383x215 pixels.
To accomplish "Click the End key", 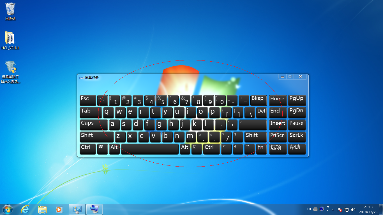I will point(278,113).
